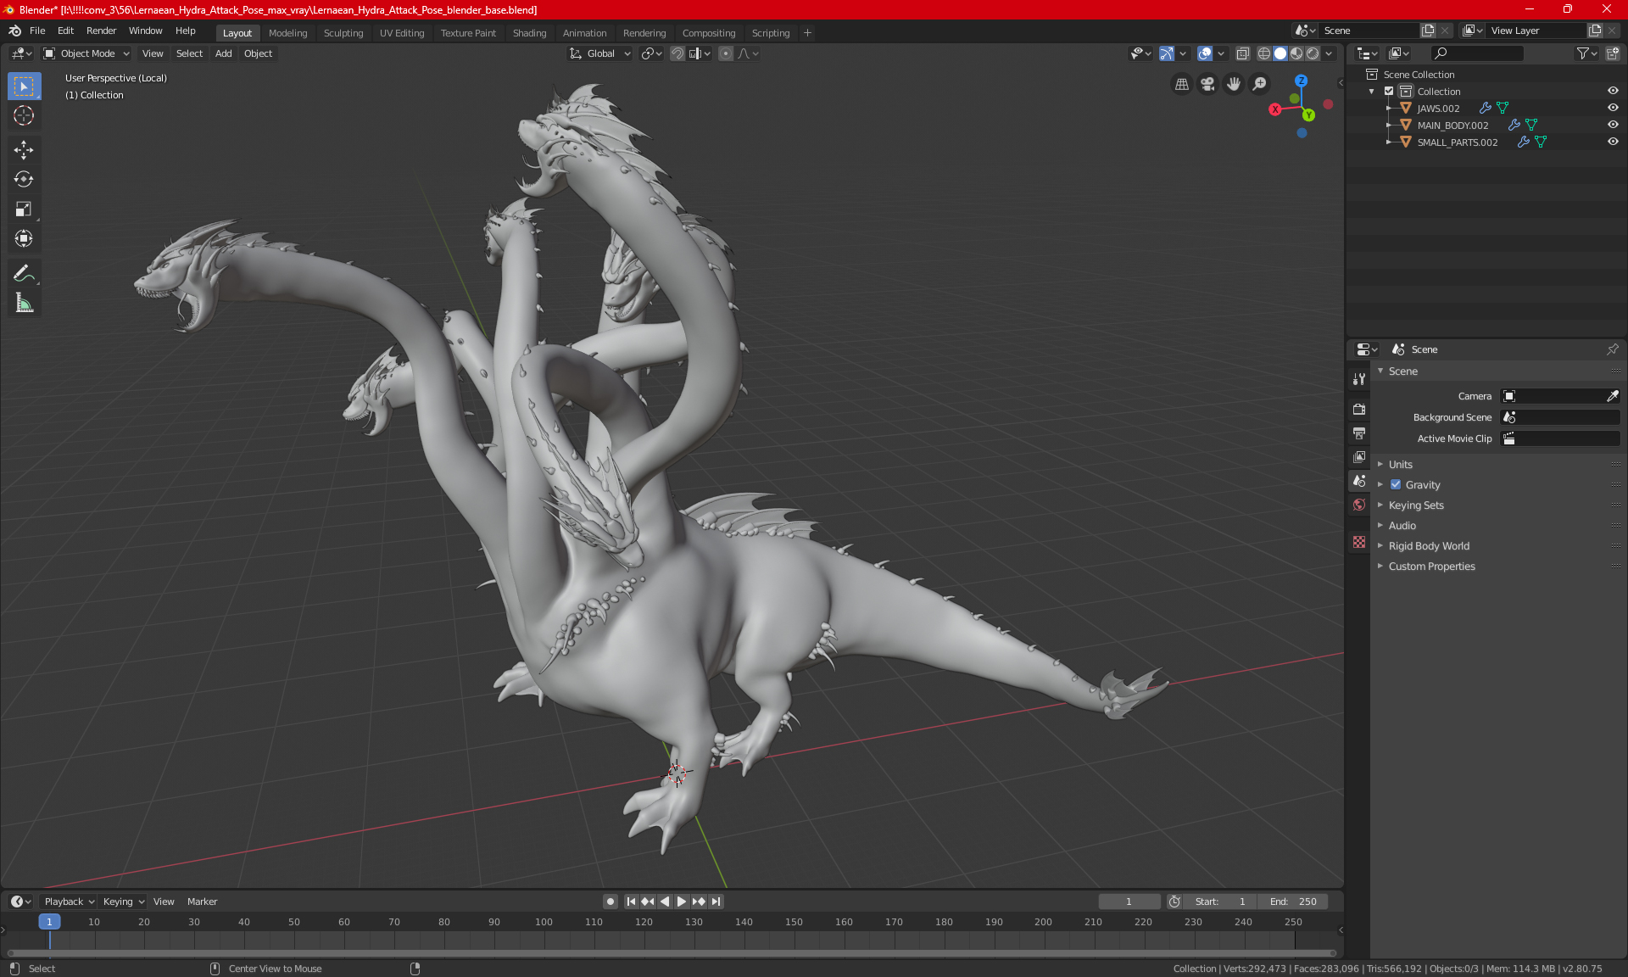Select the Select Box tool
This screenshot has width=1628, height=977.
click(24, 86)
